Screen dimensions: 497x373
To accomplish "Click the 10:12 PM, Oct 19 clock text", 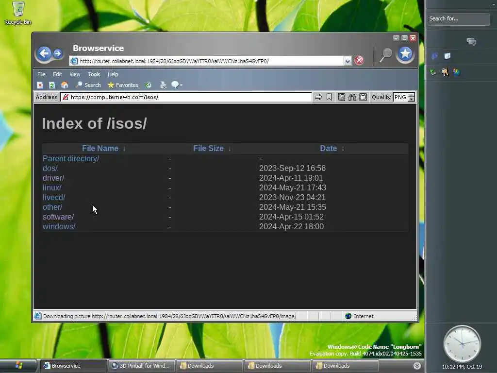I will click(462, 367).
